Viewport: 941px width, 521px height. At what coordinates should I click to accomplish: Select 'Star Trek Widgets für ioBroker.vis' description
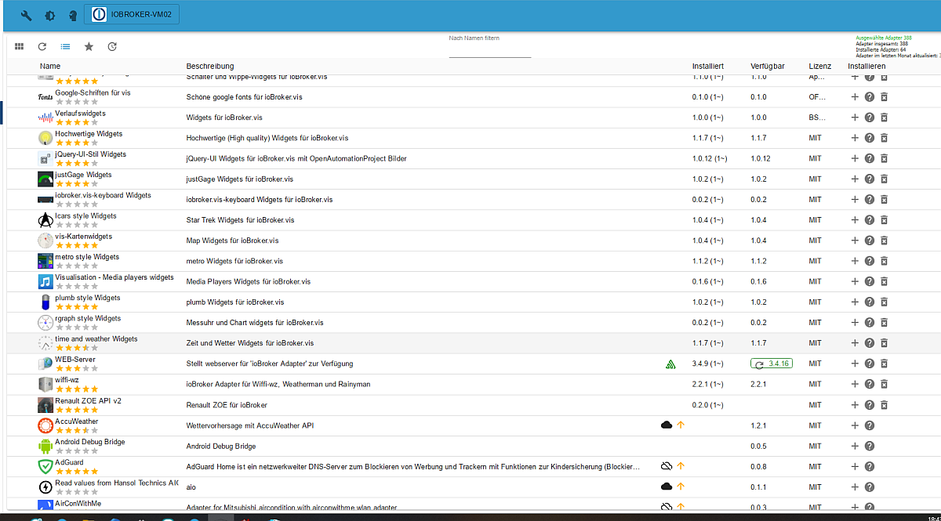click(x=240, y=220)
